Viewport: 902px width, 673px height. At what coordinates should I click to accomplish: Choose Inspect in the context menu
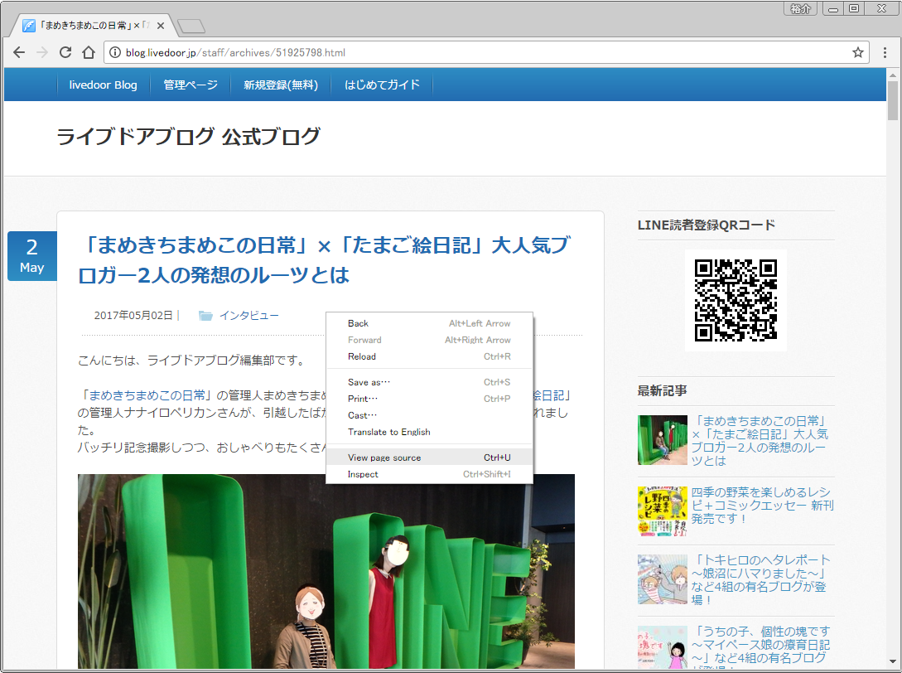[x=363, y=474]
